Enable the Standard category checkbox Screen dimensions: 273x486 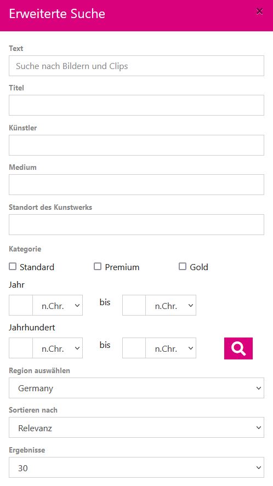pos(13,266)
